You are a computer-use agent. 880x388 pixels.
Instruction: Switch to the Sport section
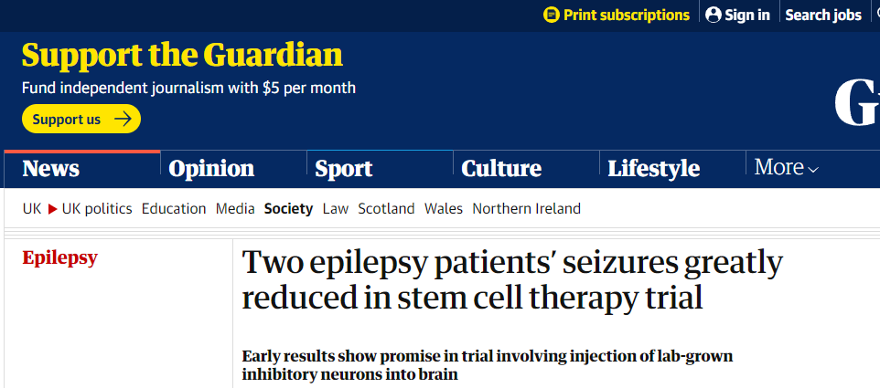[x=343, y=169]
